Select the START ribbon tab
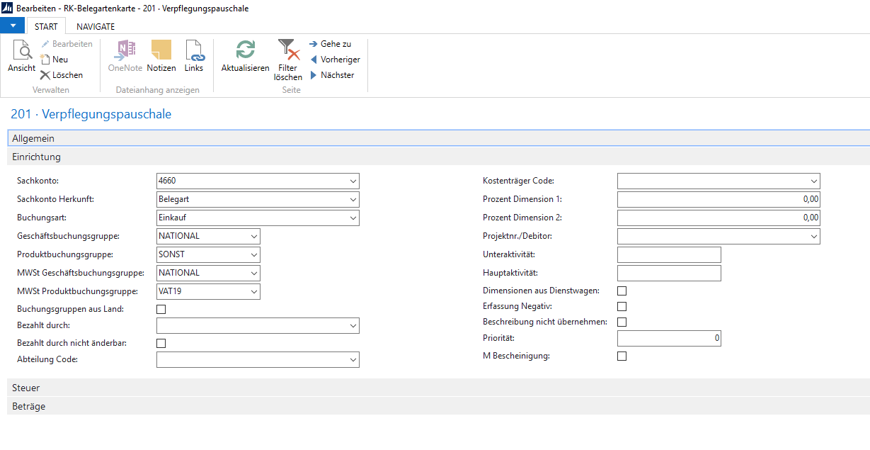870x450 pixels. (46, 26)
